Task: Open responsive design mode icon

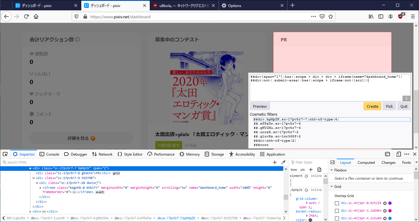Action: pyautogui.click(x=399, y=154)
